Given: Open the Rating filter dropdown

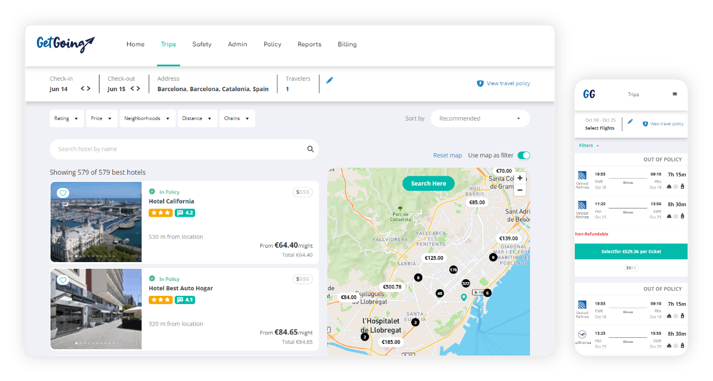Looking at the screenshot, I should [x=67, y=118].
